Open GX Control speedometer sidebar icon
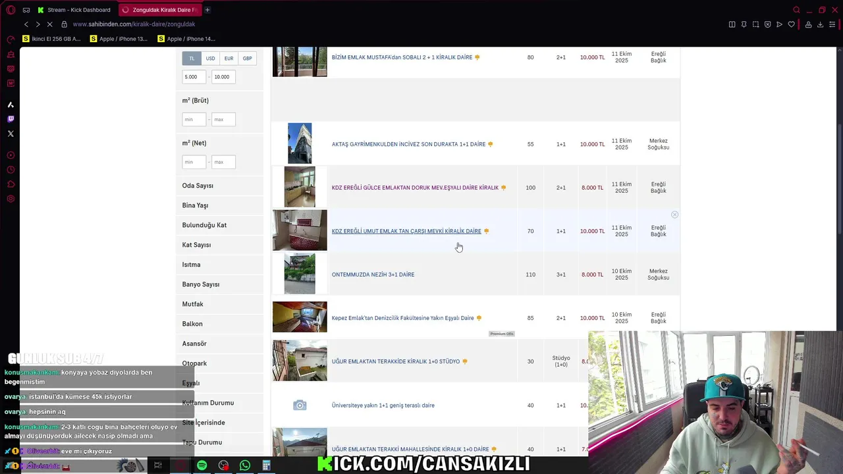The height and width of the screenshot is (474, 843). pyautogui.click(x=11, y=39)
